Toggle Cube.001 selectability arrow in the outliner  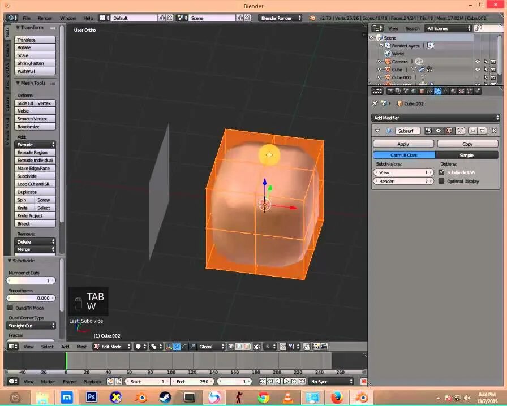(x=485, y=77)
